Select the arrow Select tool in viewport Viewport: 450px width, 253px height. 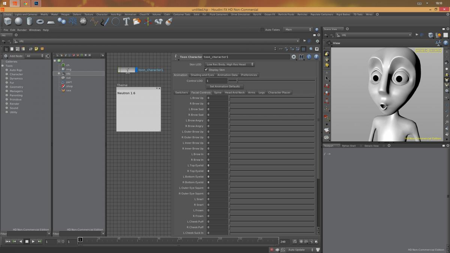[326, 78]
